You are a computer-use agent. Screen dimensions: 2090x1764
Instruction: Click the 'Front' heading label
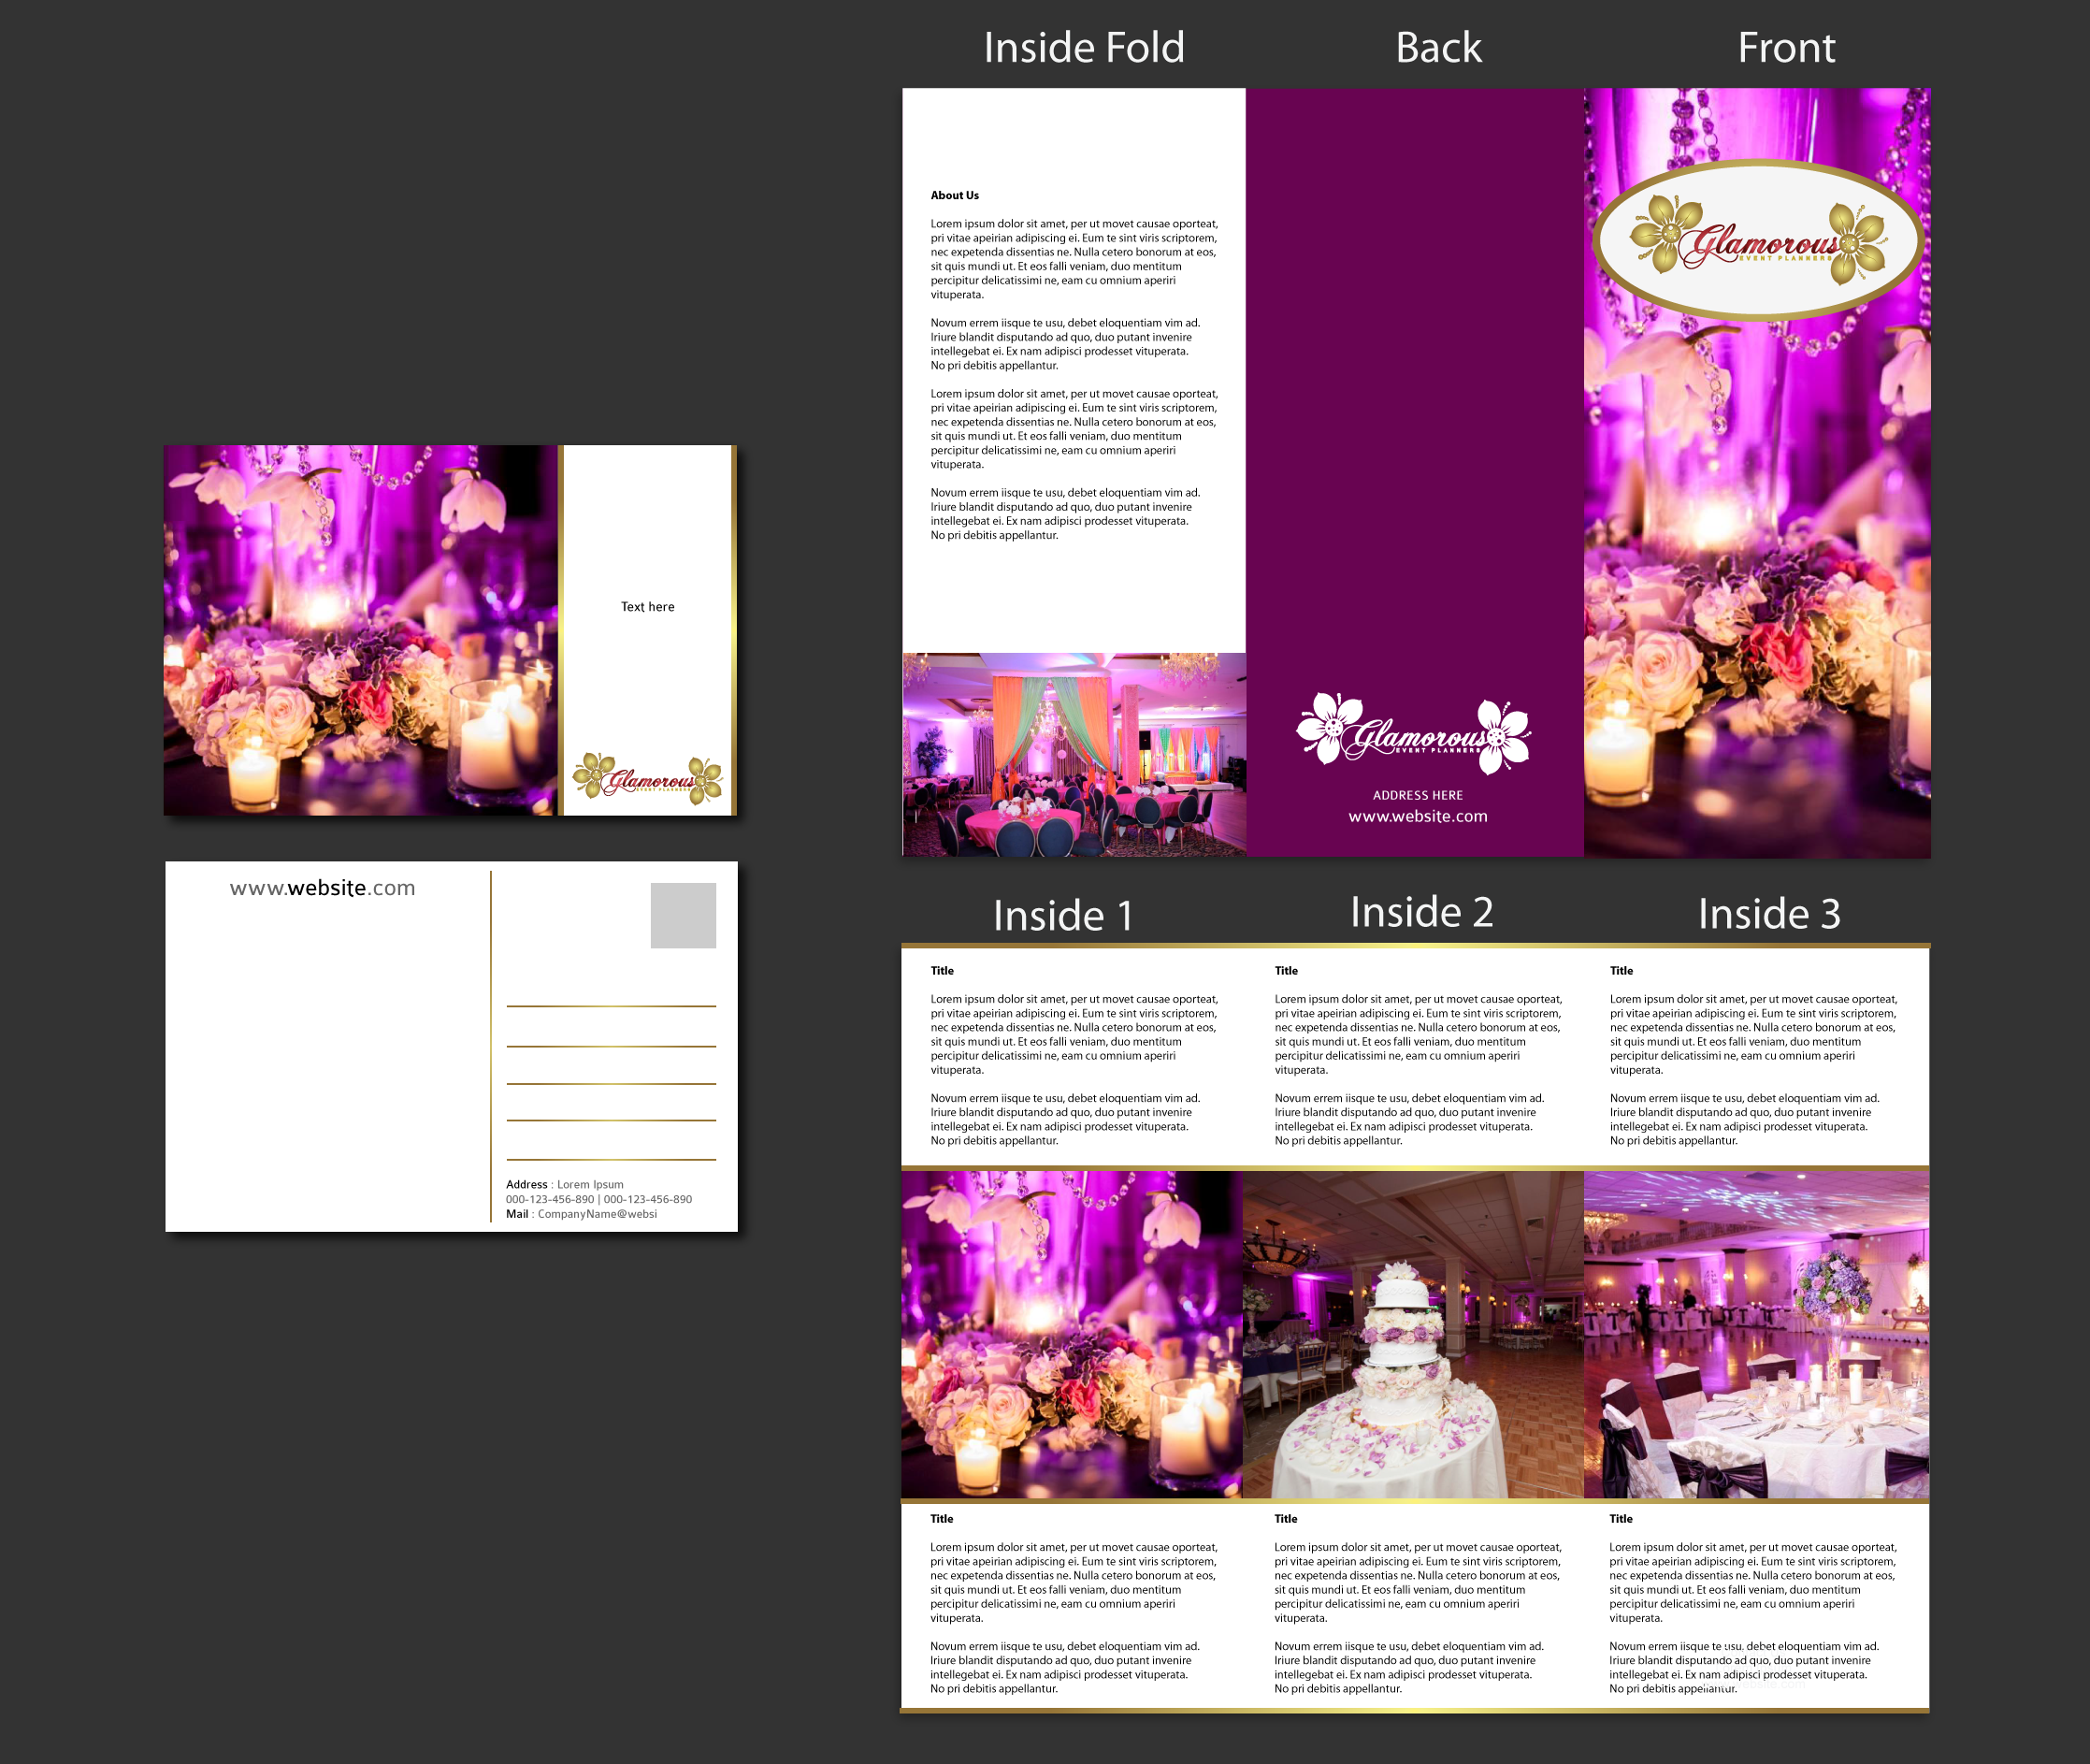coord(1786,48)
